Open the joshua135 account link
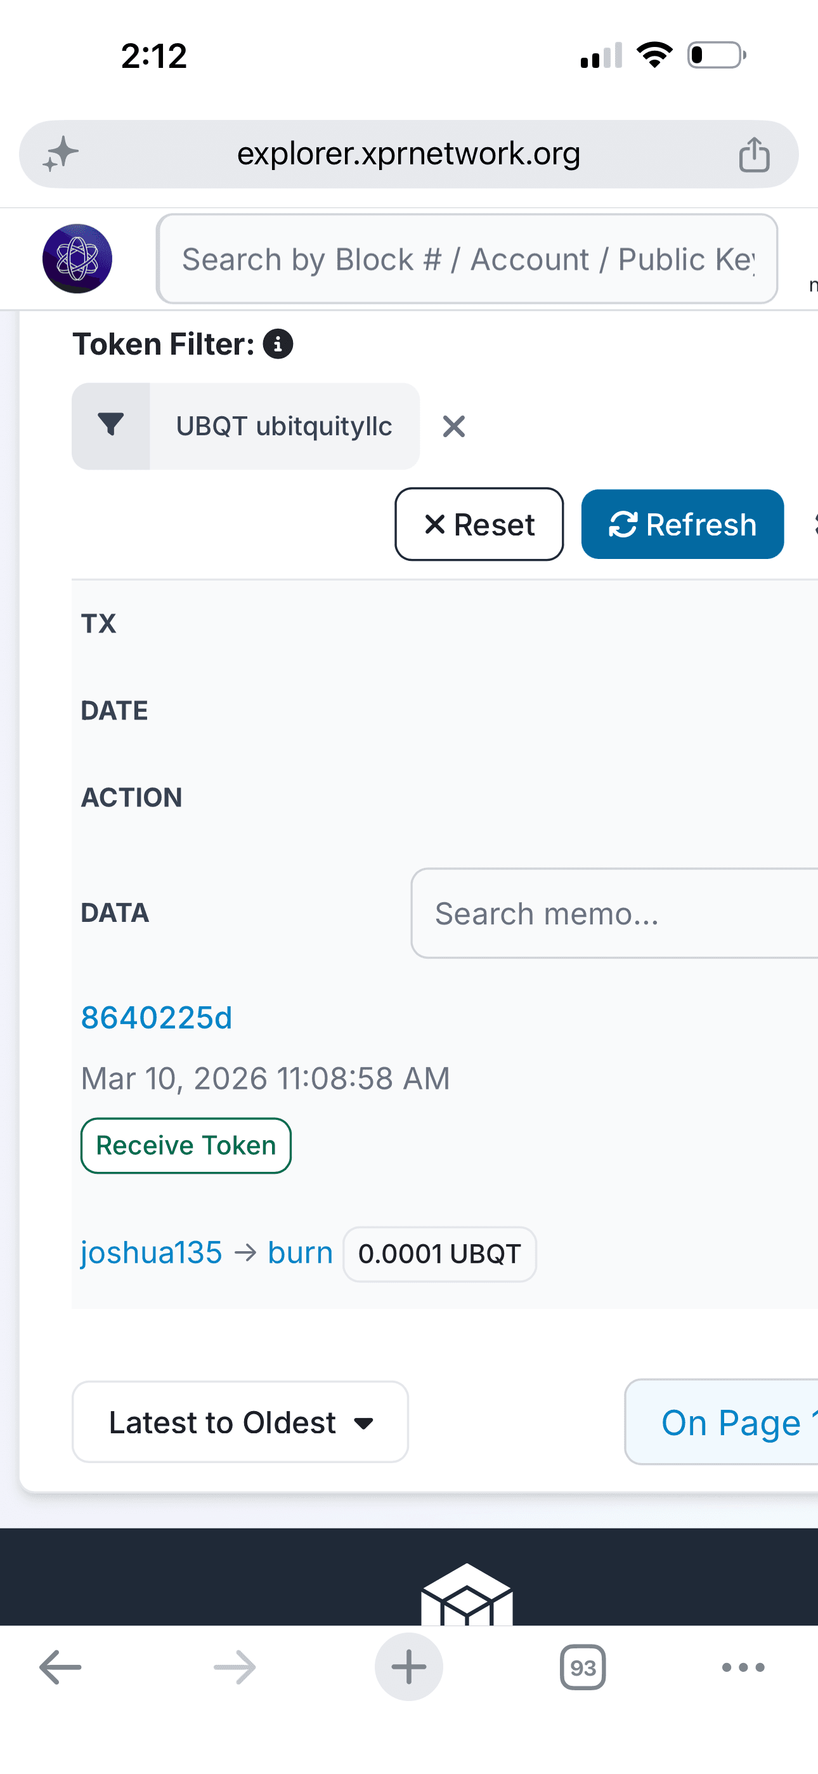 [x=152, y=1252]
